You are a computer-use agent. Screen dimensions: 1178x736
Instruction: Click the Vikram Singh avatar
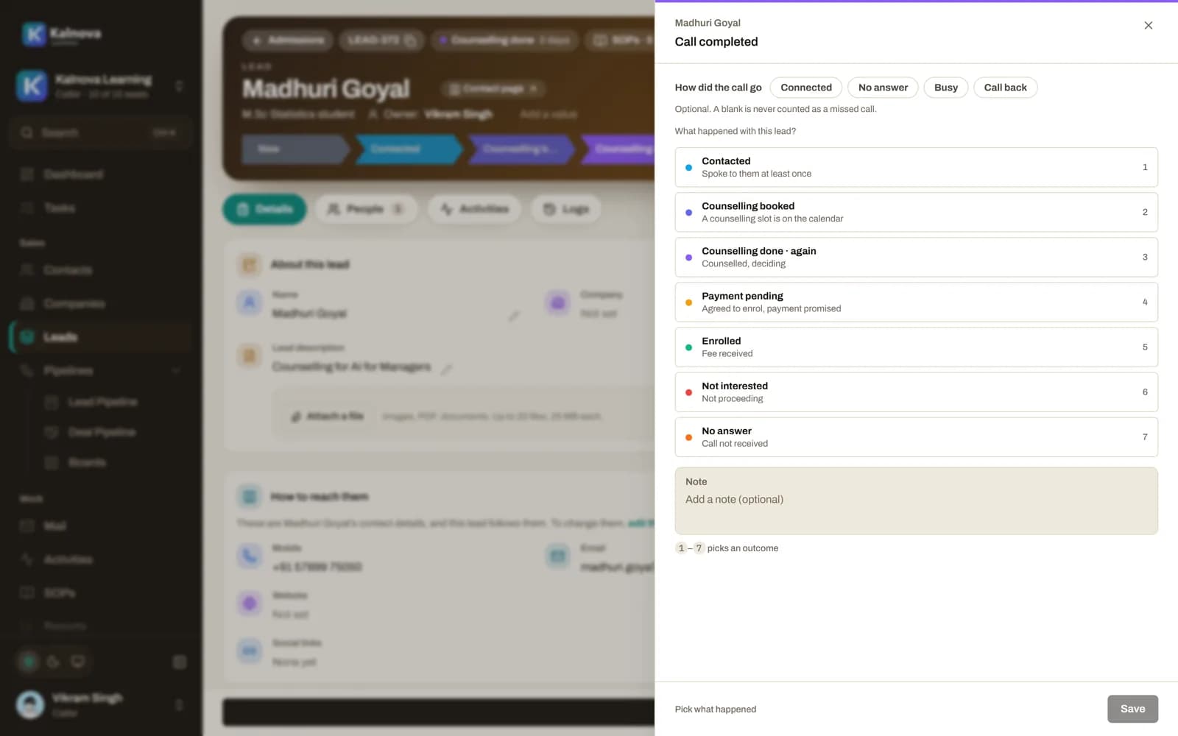tap(30, 704)
